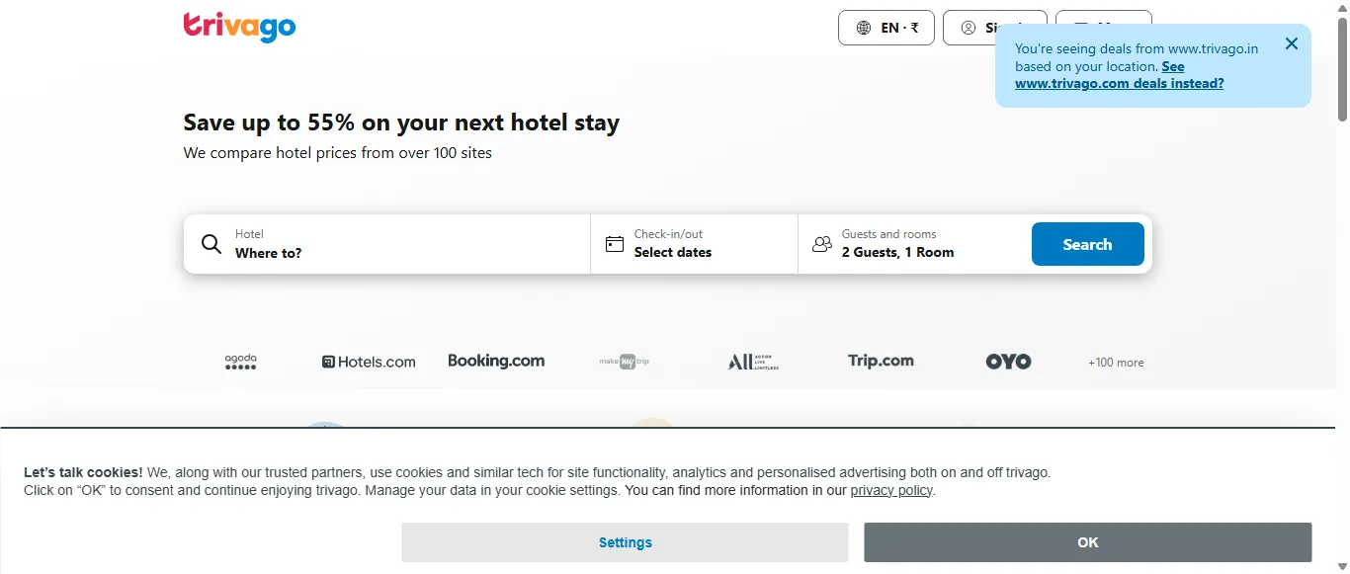
Task: Click the Booking.com partner logo
Action: click(496, 362)
